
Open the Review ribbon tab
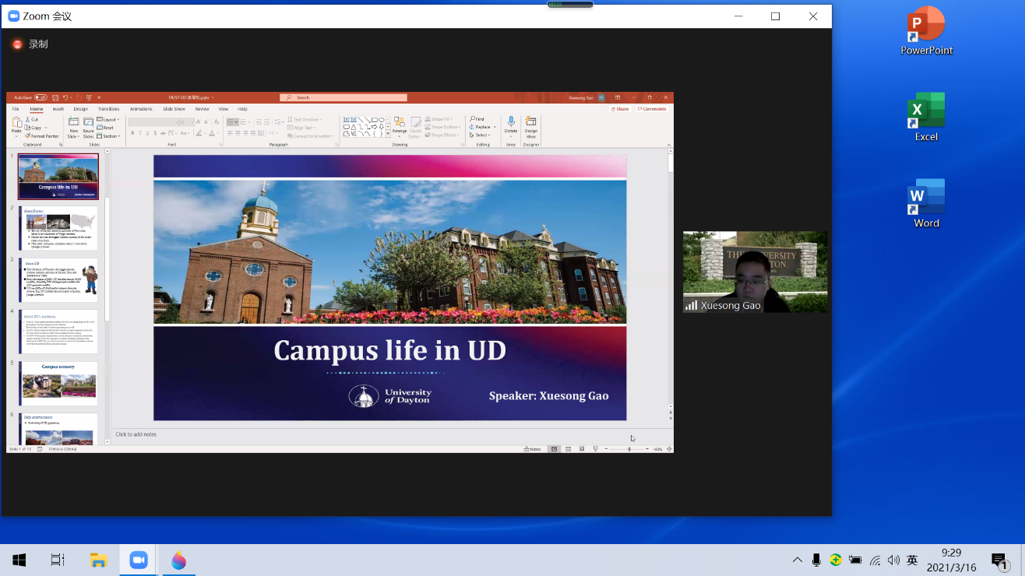[x=202, y=109]
